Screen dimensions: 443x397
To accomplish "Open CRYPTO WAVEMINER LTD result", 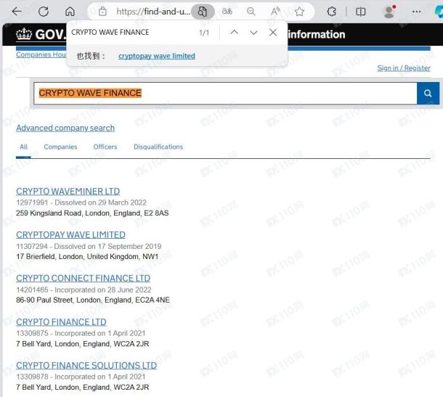I will [68, 191].
